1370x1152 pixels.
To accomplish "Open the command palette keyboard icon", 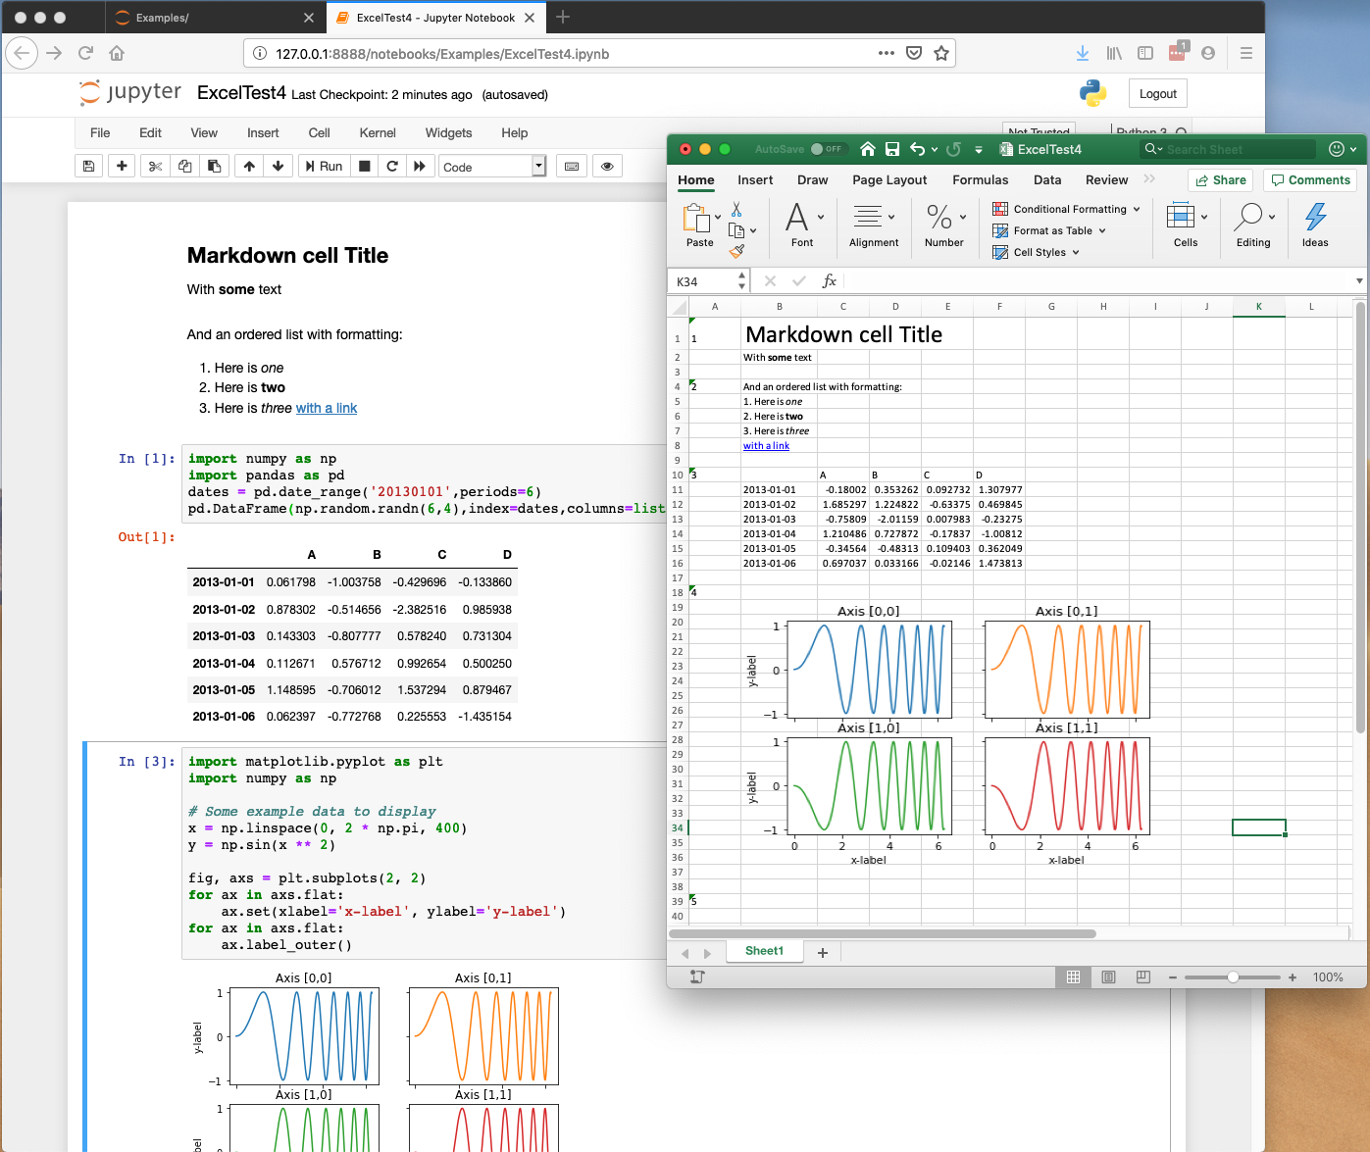I will (572, 166).
